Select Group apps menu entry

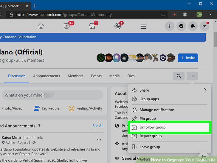pyautogui.click(x=170, y=99)
